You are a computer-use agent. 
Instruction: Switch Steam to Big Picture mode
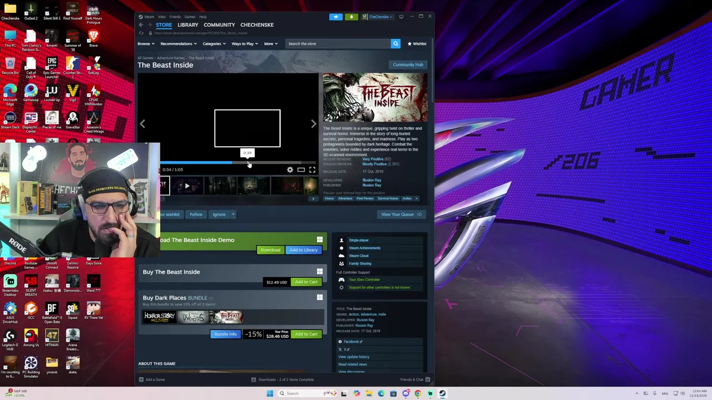401,17
